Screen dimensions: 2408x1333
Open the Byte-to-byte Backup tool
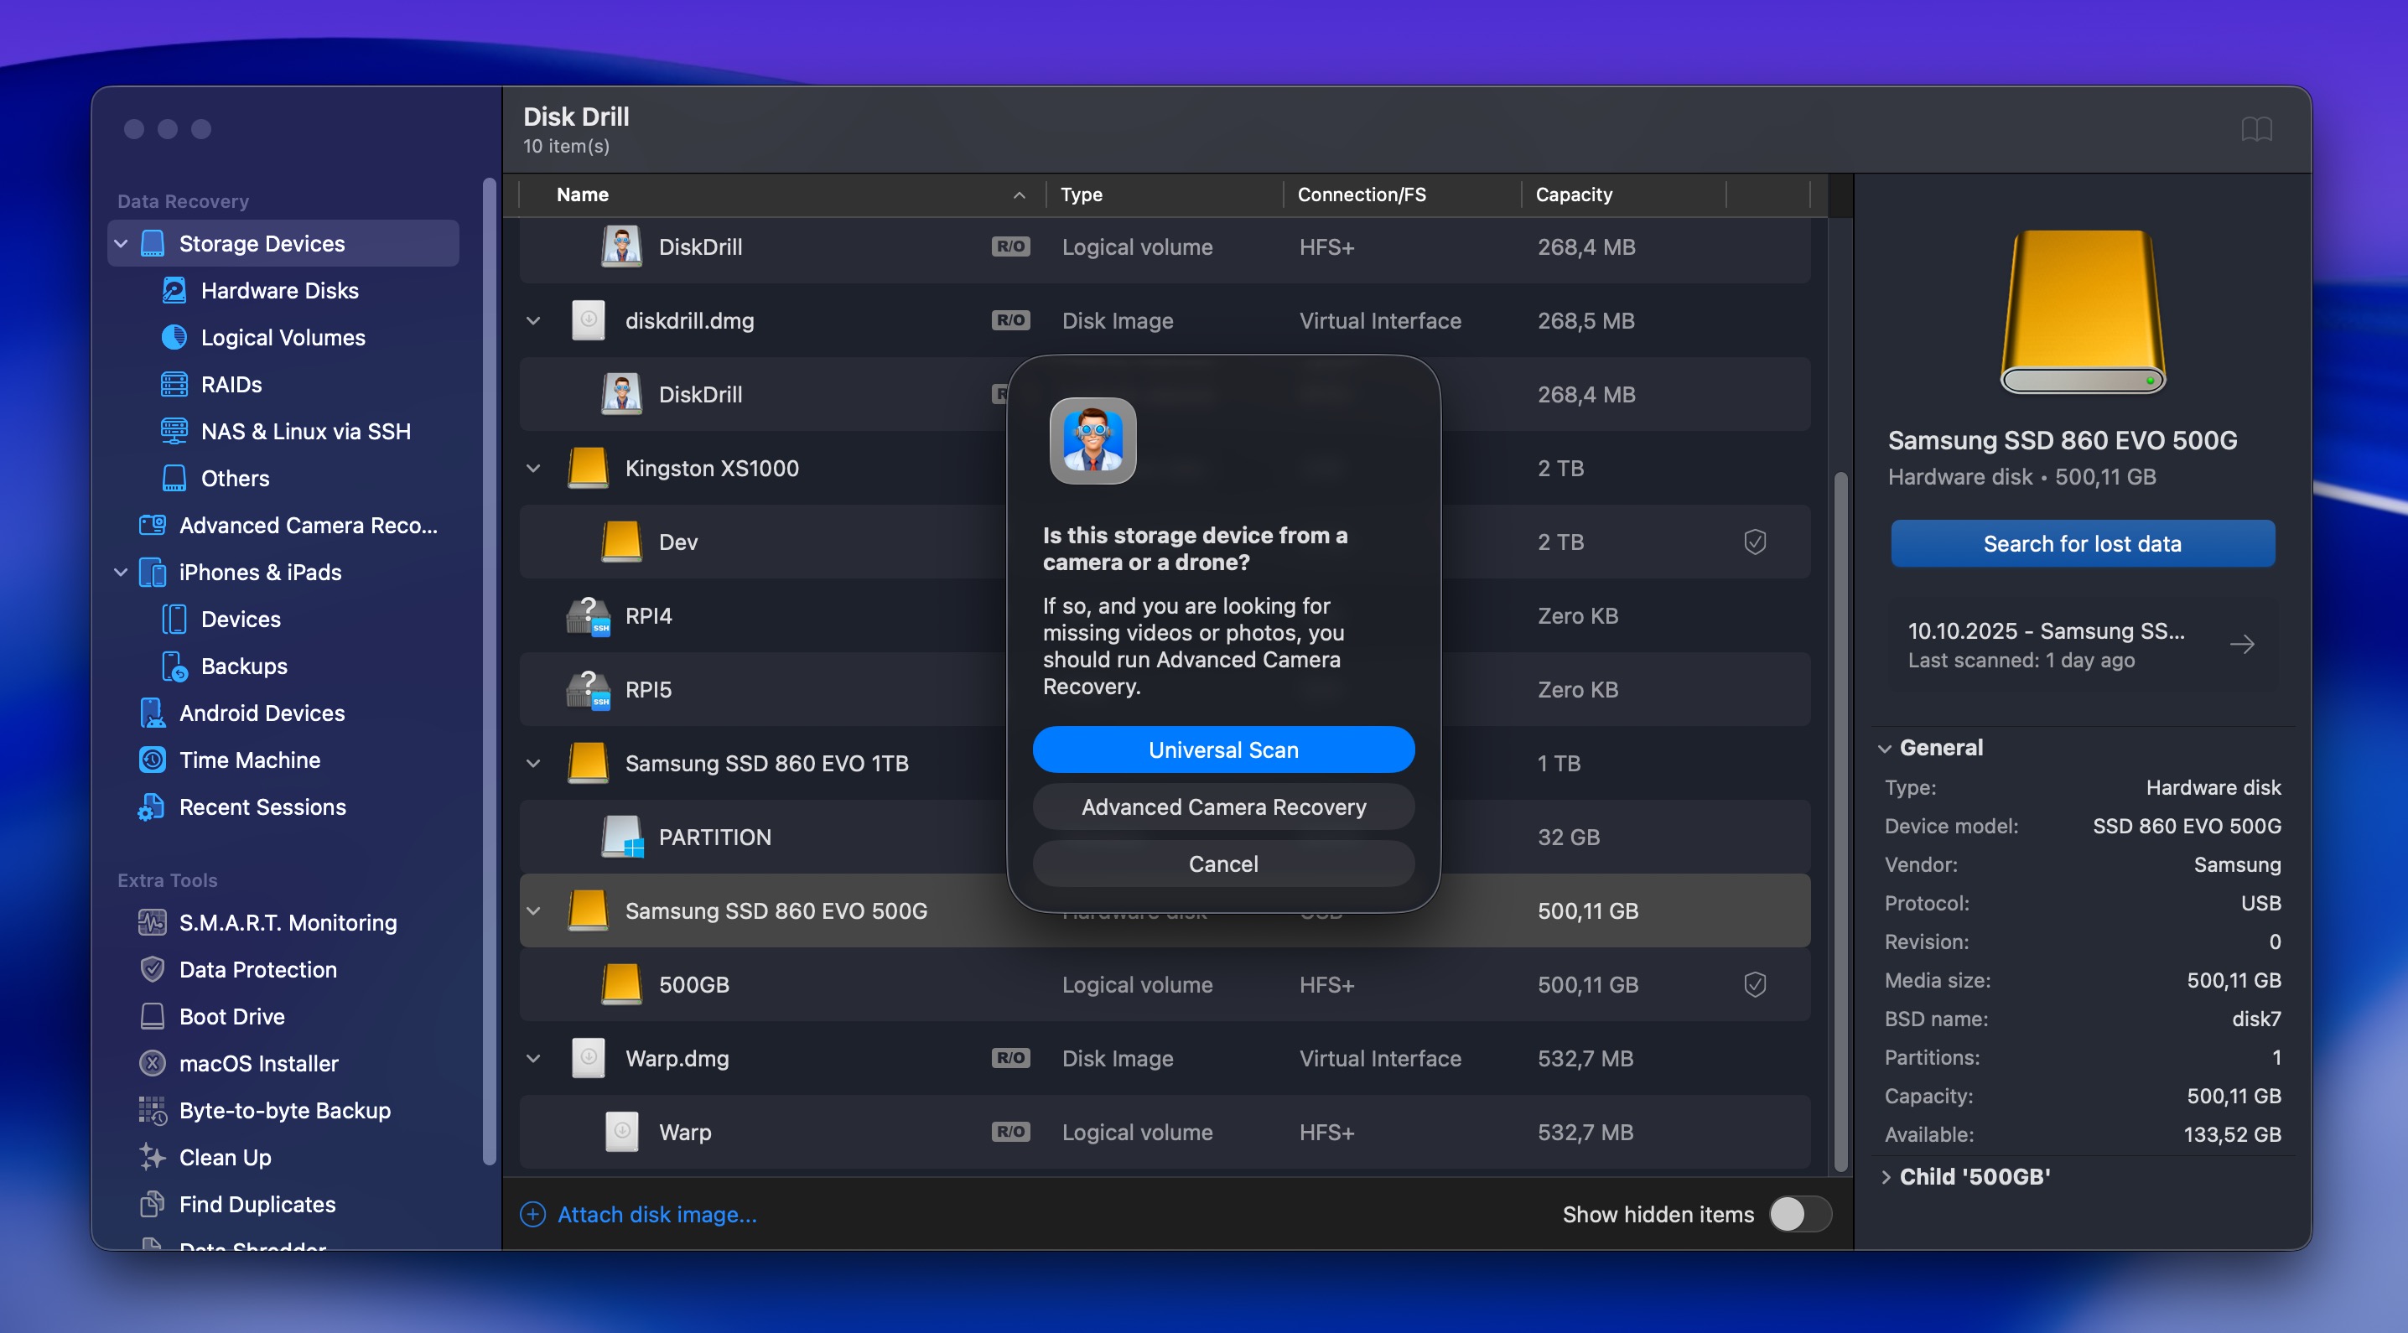pyautogui.click(x=285, y=1111)
